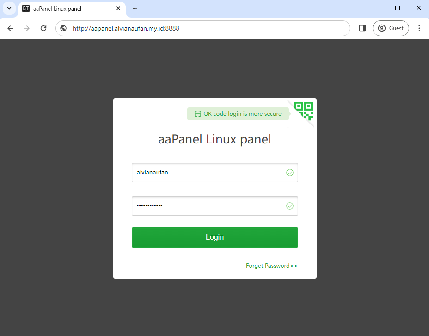Click the site information globe icon

(x=63, y=28)
